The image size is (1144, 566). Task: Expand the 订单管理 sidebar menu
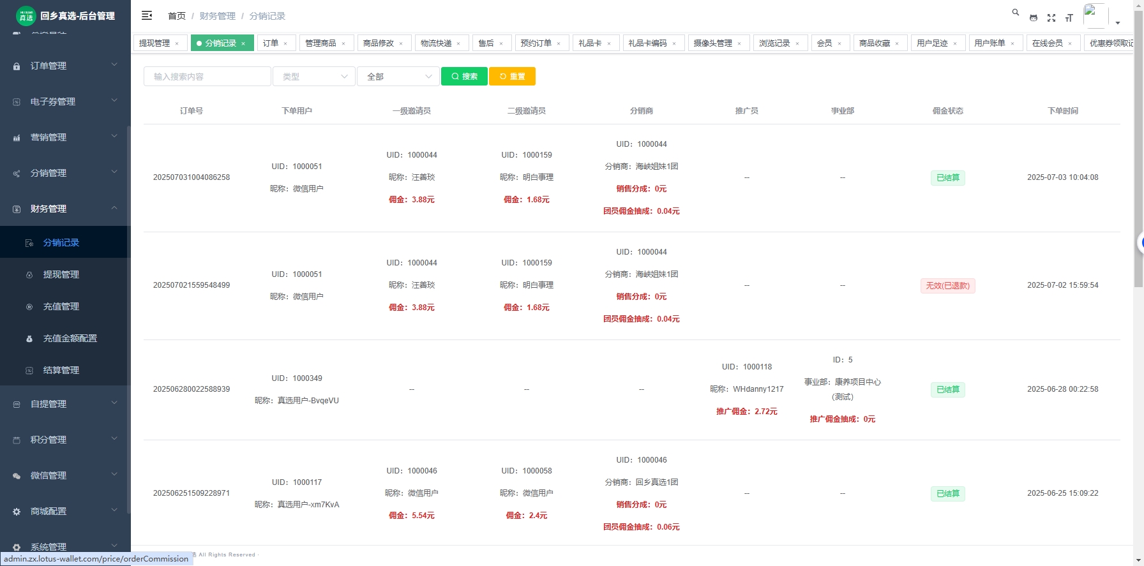point(65,66)
